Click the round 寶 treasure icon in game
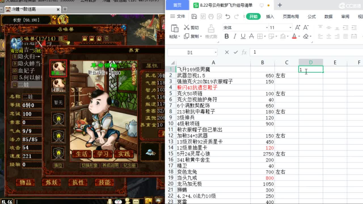This screenshot has width=363, height=204. tap(63, 20)
